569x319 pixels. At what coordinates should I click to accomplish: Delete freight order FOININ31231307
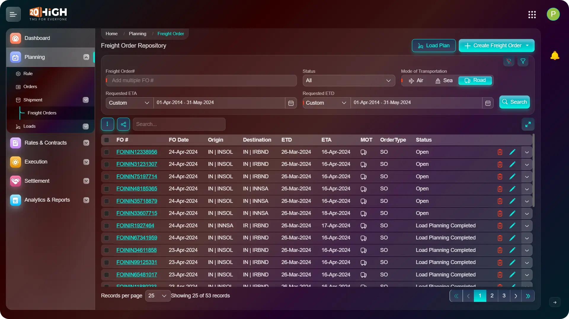tap(500, 164)
